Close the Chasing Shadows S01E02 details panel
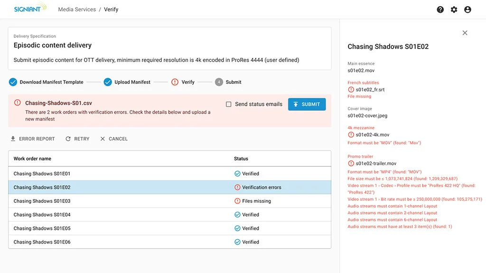This screenshot has height=273, width=486. coord(465,33)
